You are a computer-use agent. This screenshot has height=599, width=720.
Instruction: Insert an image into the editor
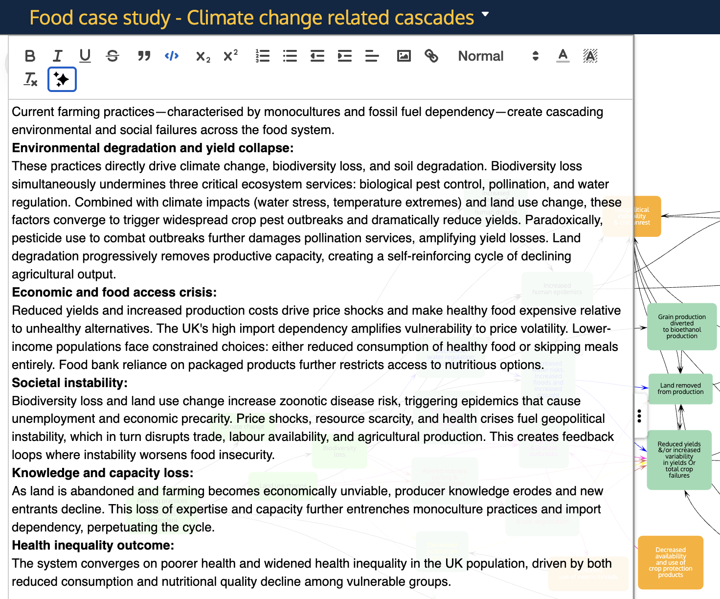404,56
